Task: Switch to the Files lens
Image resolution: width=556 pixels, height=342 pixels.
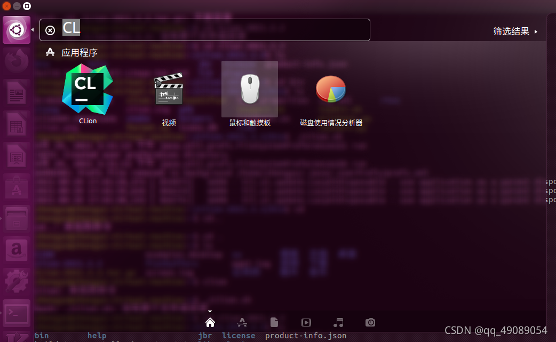Action: (274, 322)
